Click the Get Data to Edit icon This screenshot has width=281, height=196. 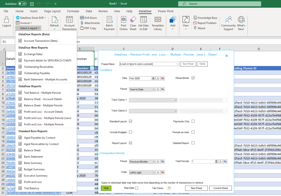tap(143, 20)
